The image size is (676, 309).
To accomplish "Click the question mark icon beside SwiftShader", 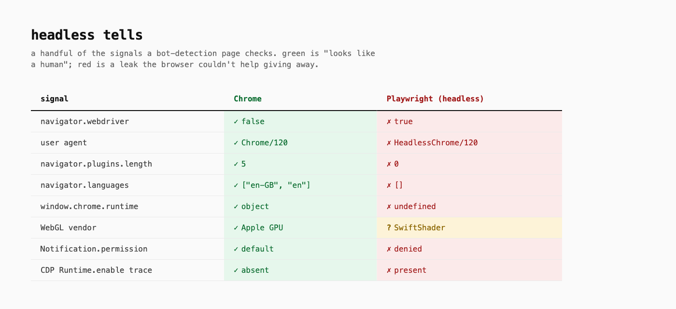I will pyautogui.click(x=389, y=228).
